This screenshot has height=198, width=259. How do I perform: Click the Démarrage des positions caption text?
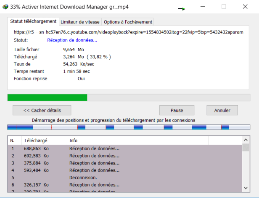pos(114,120)
